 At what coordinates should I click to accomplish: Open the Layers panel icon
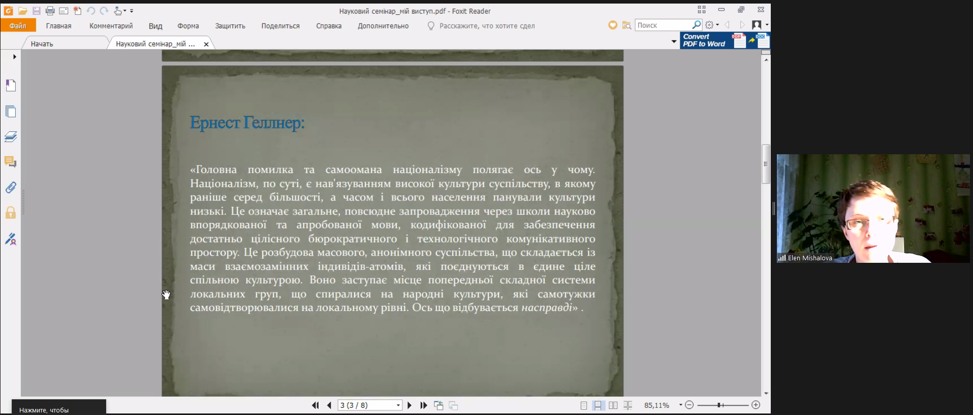tap(11, 136)
